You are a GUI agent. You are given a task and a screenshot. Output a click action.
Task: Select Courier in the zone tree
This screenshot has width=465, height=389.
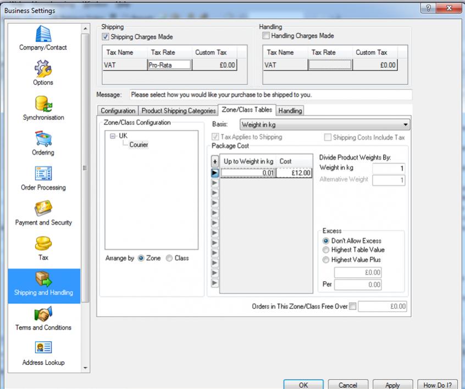point(139,145)
